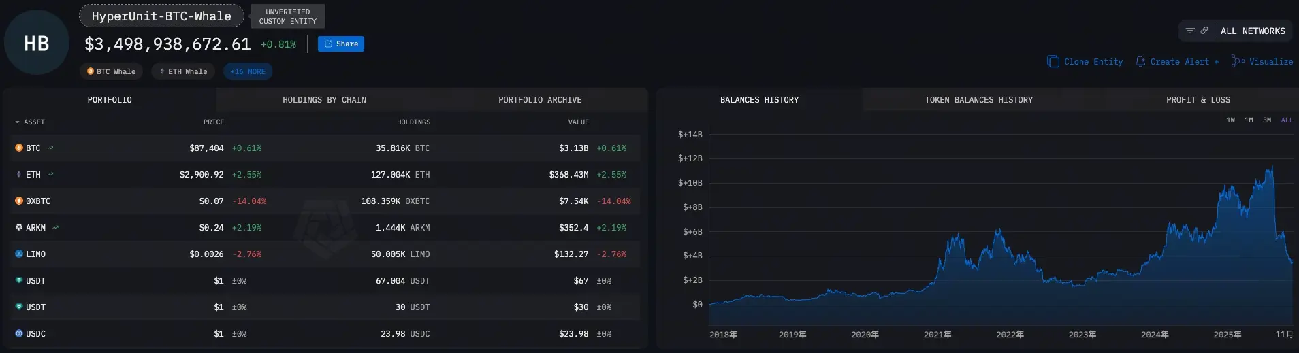Click the ETH Whale tag
This screenshot has height=353, width=1299.
(x=183, y=71)
